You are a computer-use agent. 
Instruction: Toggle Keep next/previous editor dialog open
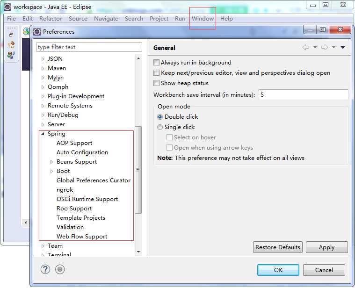(156, 73)
